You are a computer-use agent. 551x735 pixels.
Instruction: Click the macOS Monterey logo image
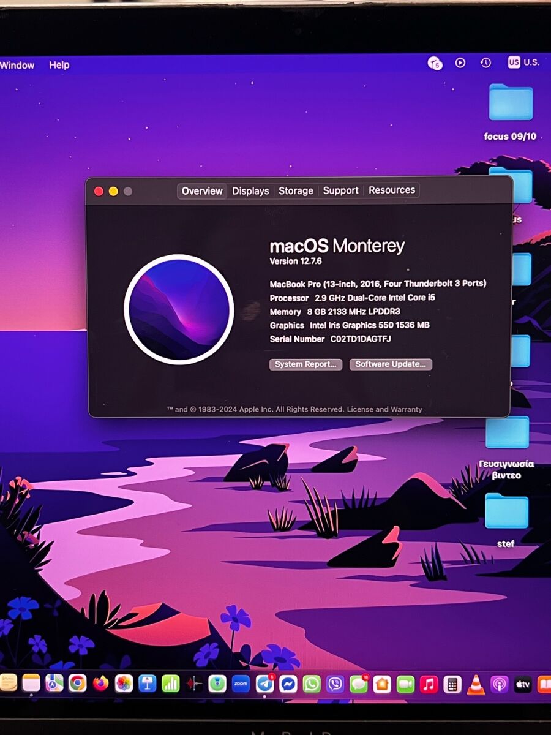click(179, 309)
